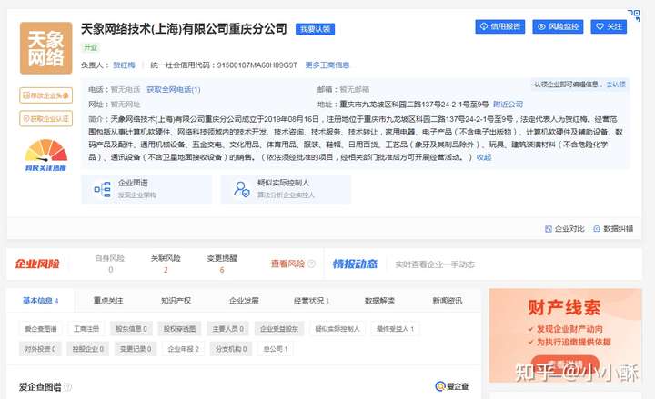
Task: Select the 变更记录 0 tag
Action: (x=136, y=349)
